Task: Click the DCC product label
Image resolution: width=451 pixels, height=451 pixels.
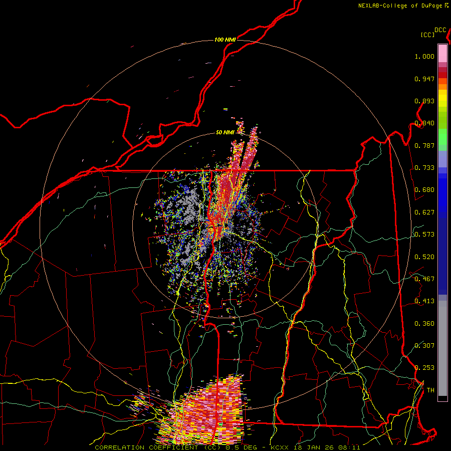Action: (440, 30)
